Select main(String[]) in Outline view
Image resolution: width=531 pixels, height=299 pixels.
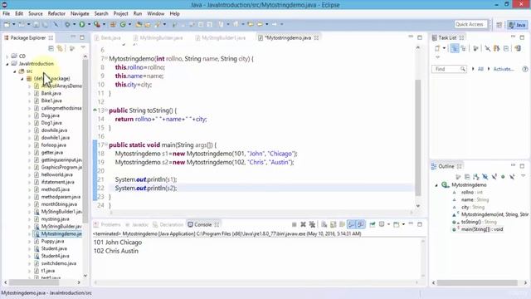(x=482, y=229)
